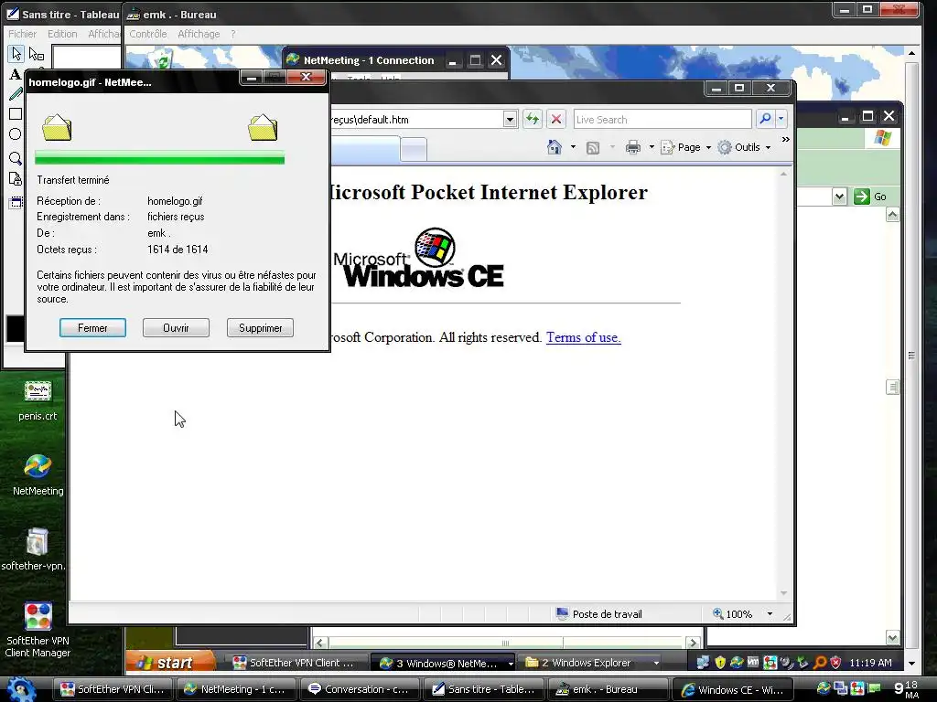Click the toolbar overflow chevron in IE
This screenshot has height=702, width=937.
(x=786, y=139)
